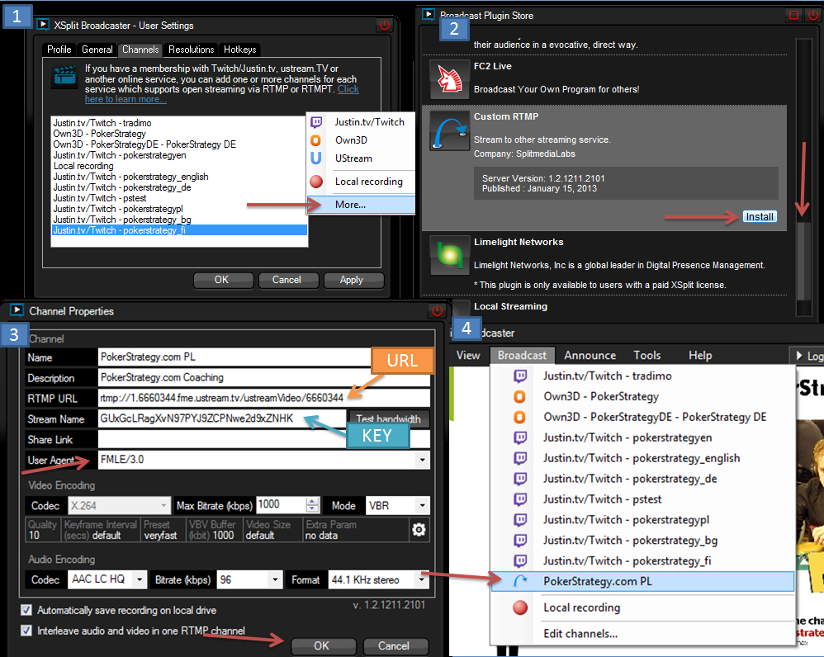This screenshot has height=657, width=824.
Task: Click the Limelight Networks plugin icon
Action: pyautogui.click(x=449, y=255)
